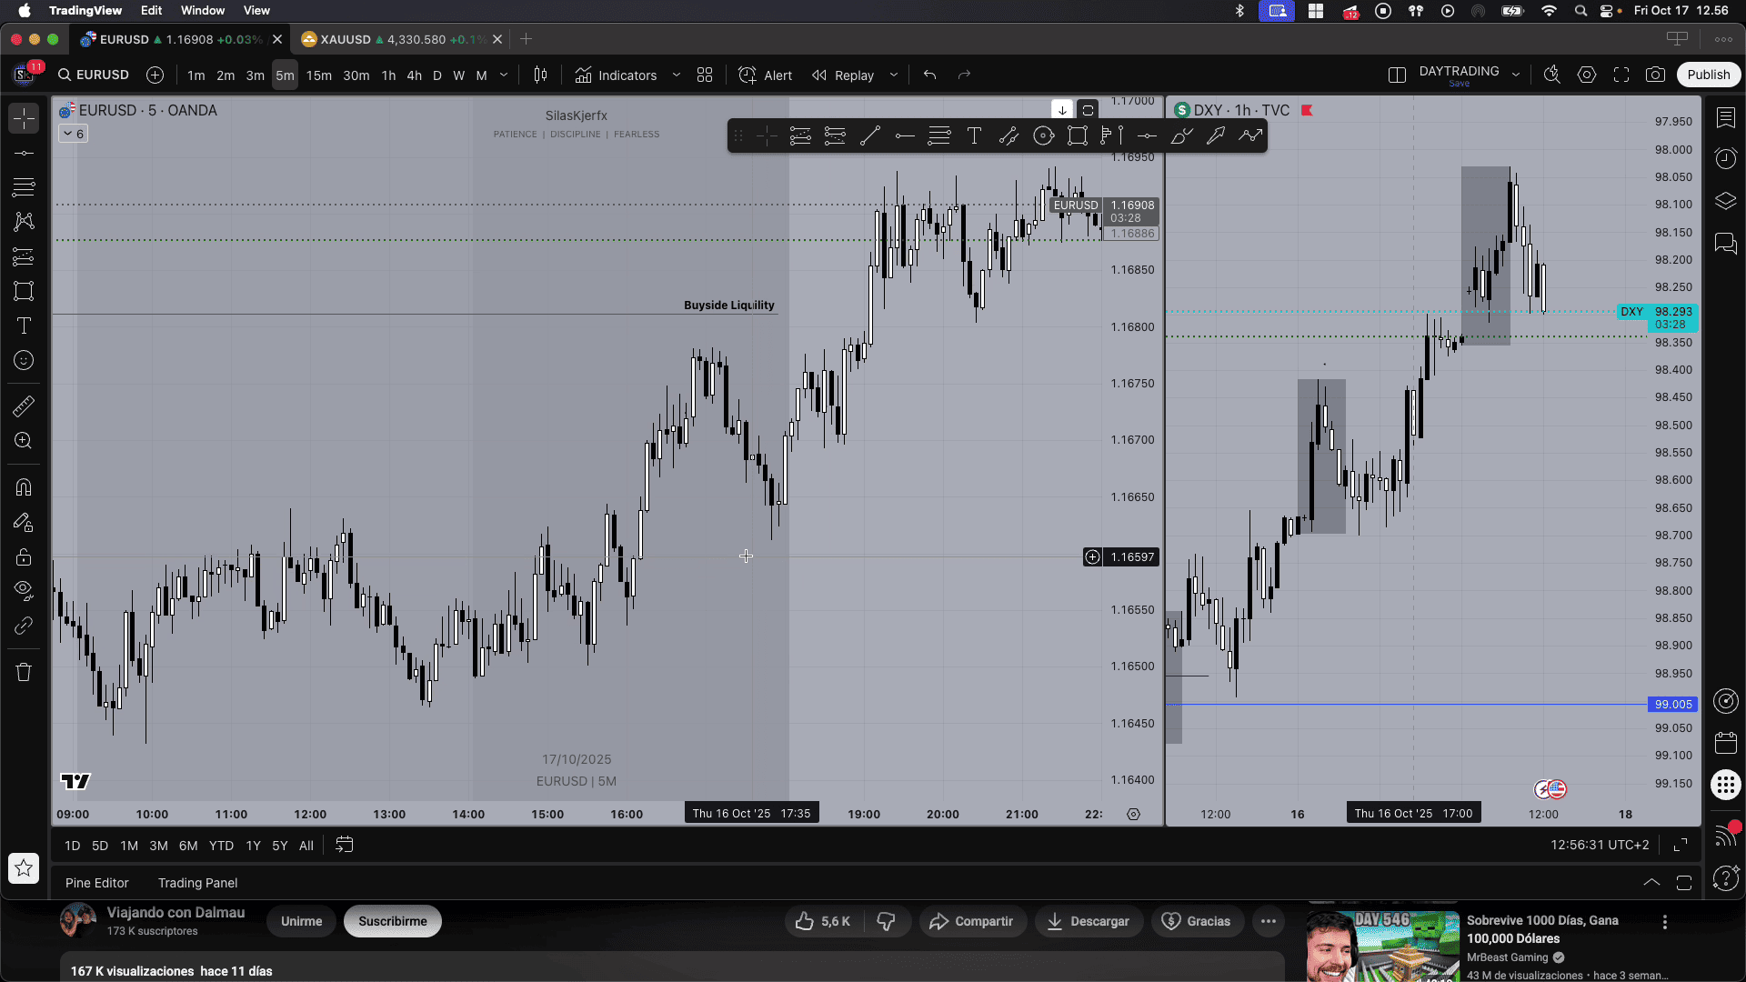This screenshot has height=982, width=1746.
Task: Open the Pine Editor panel
Action: click(x=96, y=883)
